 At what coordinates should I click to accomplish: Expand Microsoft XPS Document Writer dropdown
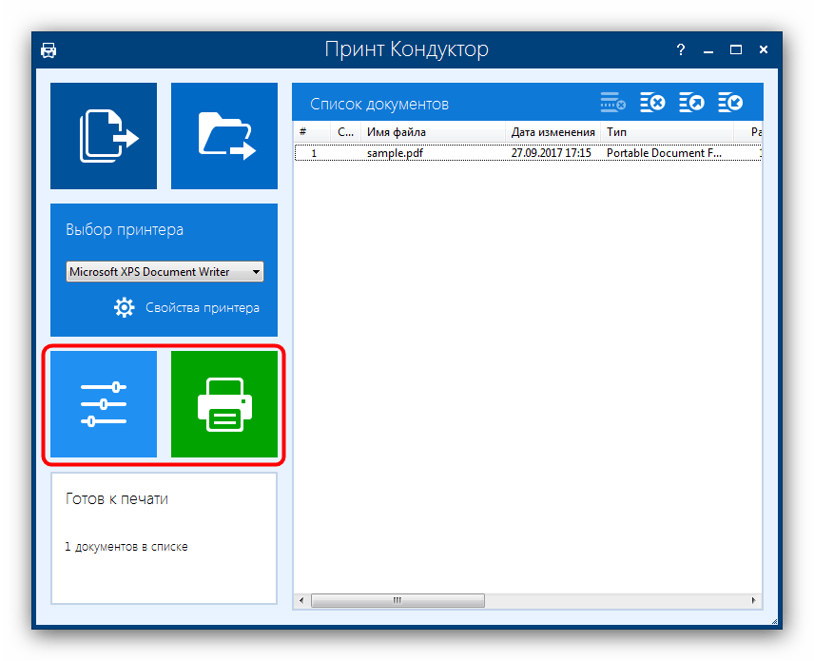pyautogui.click(x=255, y=272)
